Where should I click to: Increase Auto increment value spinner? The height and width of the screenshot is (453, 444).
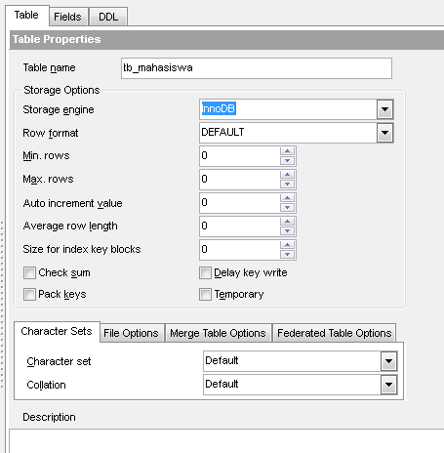click(287, 198)
